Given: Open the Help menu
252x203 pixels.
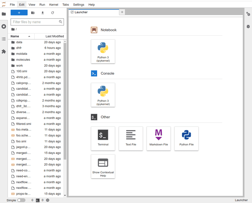Looking at the screenshot, I should tap(91, 4).
